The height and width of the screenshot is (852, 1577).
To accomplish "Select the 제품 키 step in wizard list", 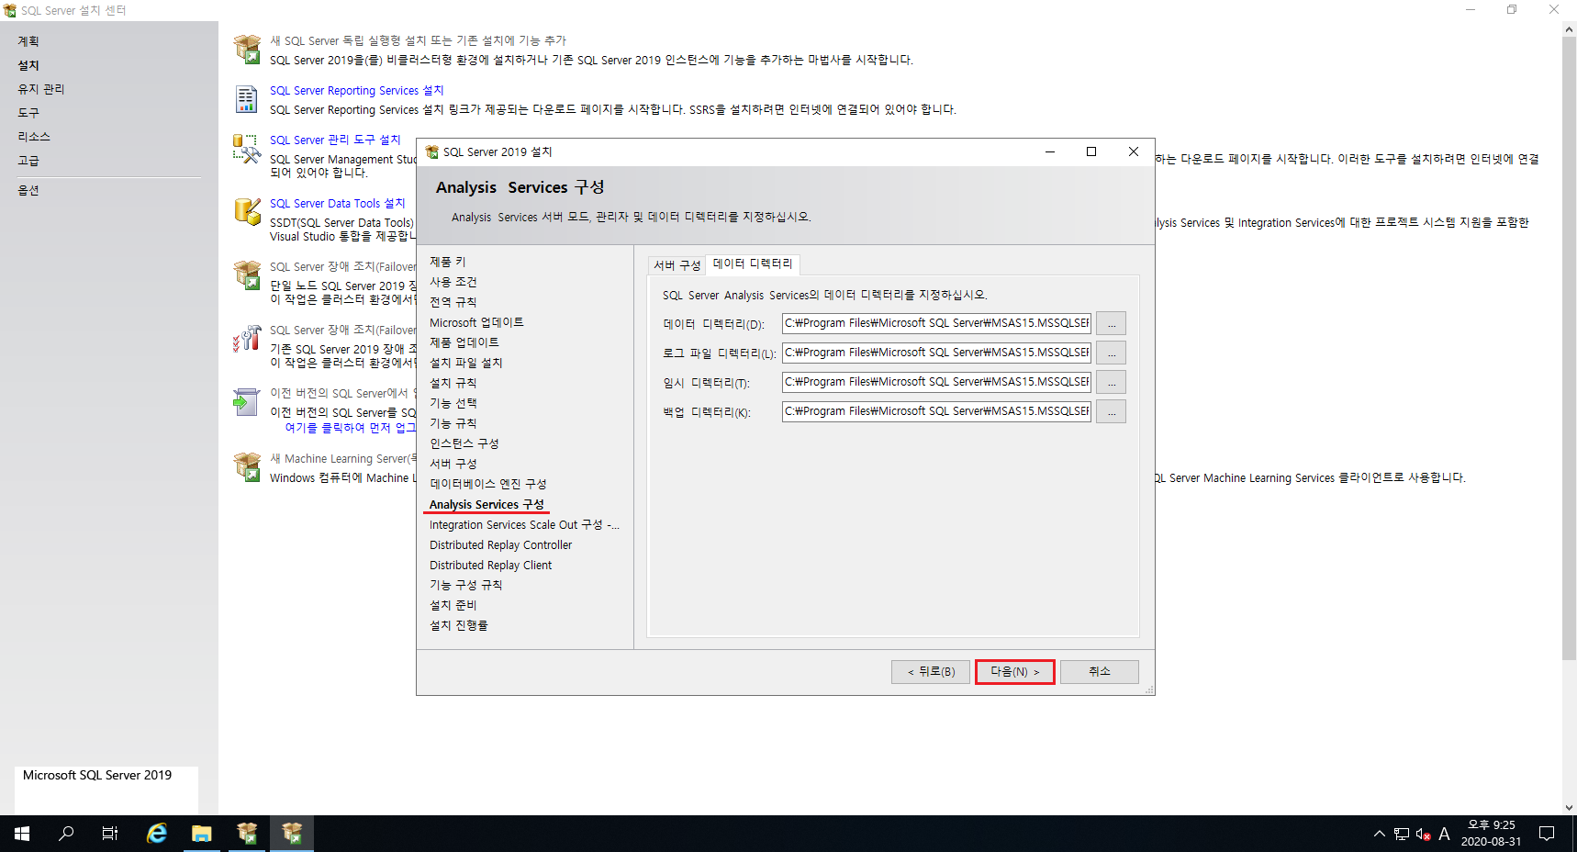I will [x=447, y=262].
